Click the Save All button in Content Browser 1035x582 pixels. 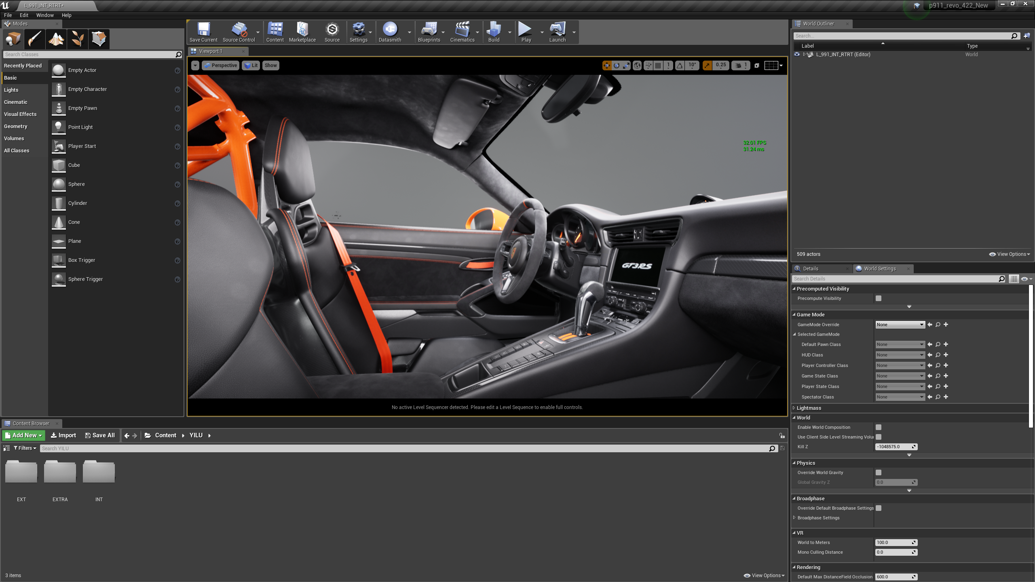pos(100,435)
